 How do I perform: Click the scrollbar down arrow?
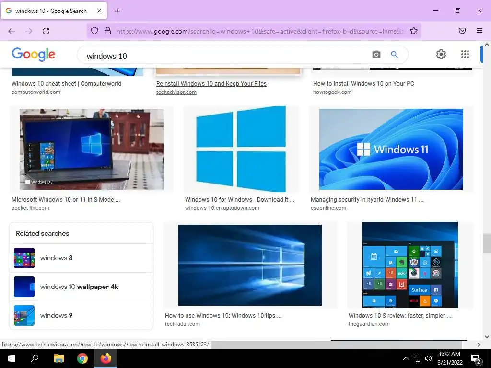(x=487, y=337)
